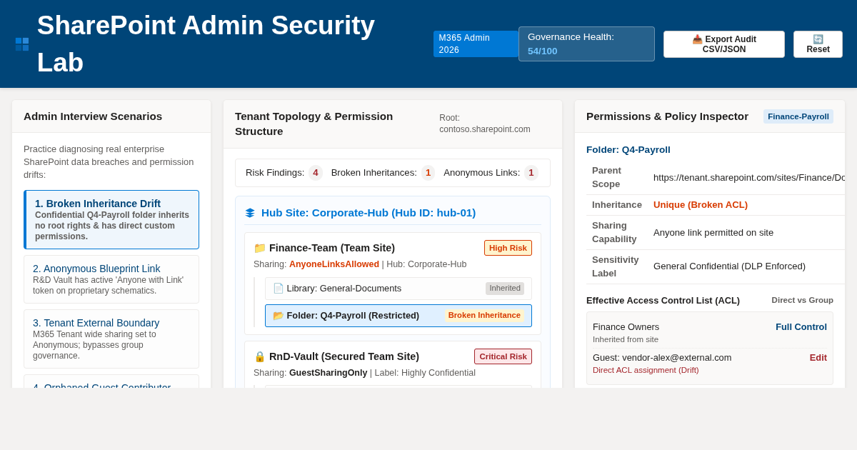Click General Confidential (DLP Enforced) value
Image resolution: width=857 pixels, height=450 pixels.
tap(729, 266)
